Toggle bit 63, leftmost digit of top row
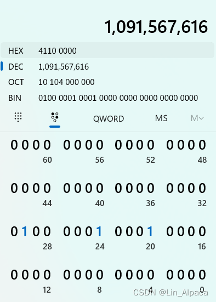 click(14, 145)
